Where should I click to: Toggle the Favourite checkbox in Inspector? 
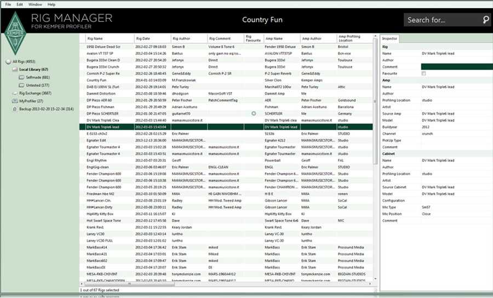[423, 73]
